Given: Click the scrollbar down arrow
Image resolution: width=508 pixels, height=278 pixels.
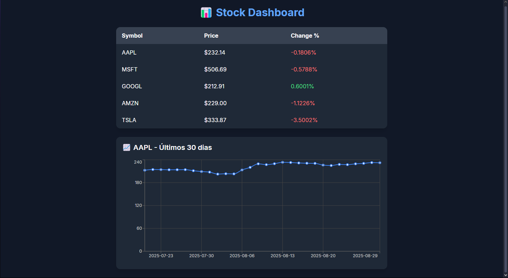Looking at the screenshot, I should tap(506, 275).
